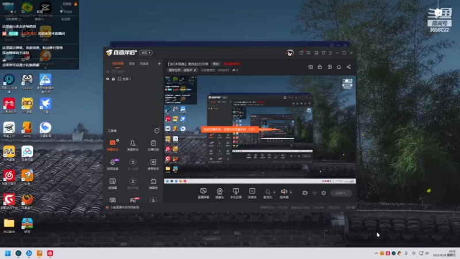Add a new scene with plus button
460x259 pixels.
point(159,63)
